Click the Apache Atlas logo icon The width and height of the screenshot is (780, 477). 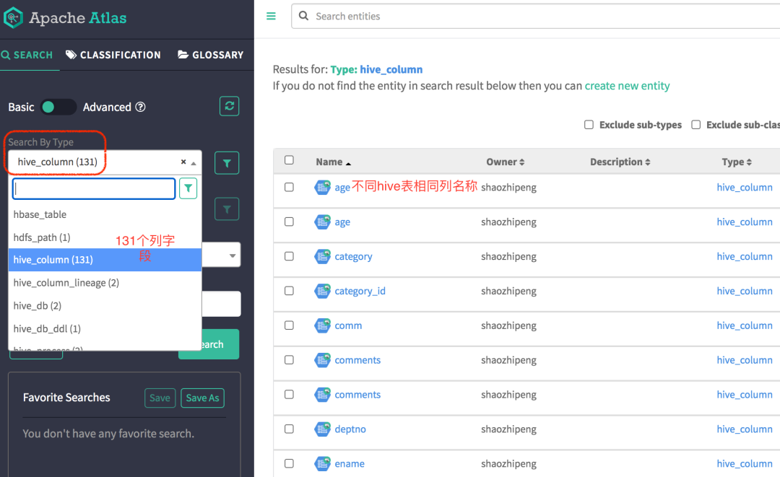pos(13,18)
